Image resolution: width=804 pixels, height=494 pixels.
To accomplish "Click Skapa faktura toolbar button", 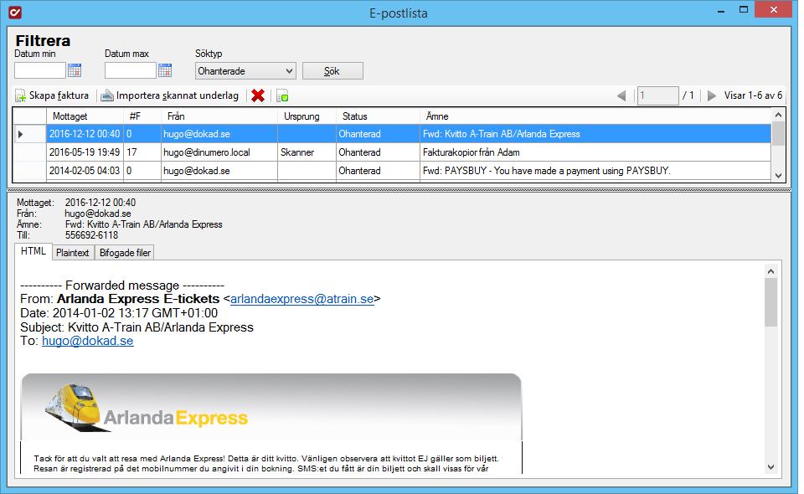I will [x=52, y=95].
